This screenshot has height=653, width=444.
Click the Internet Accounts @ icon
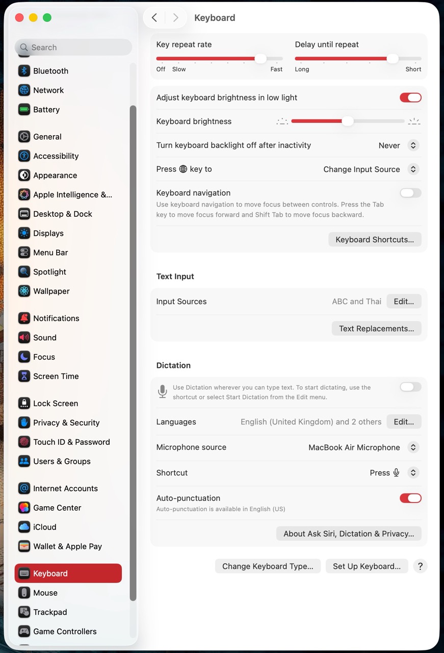(x=24, y=489)
